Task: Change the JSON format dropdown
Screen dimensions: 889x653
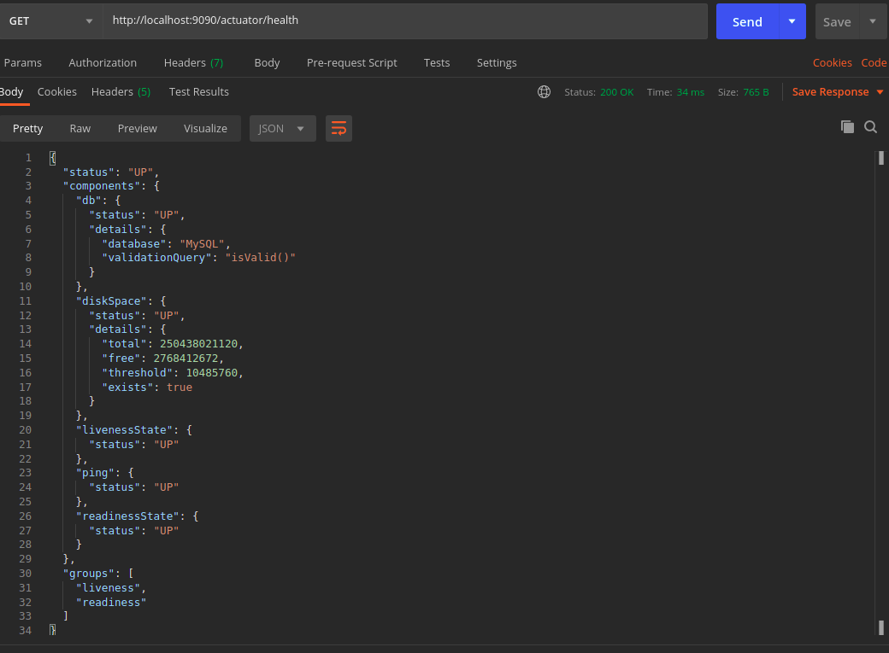Action: tap(282, 129)
